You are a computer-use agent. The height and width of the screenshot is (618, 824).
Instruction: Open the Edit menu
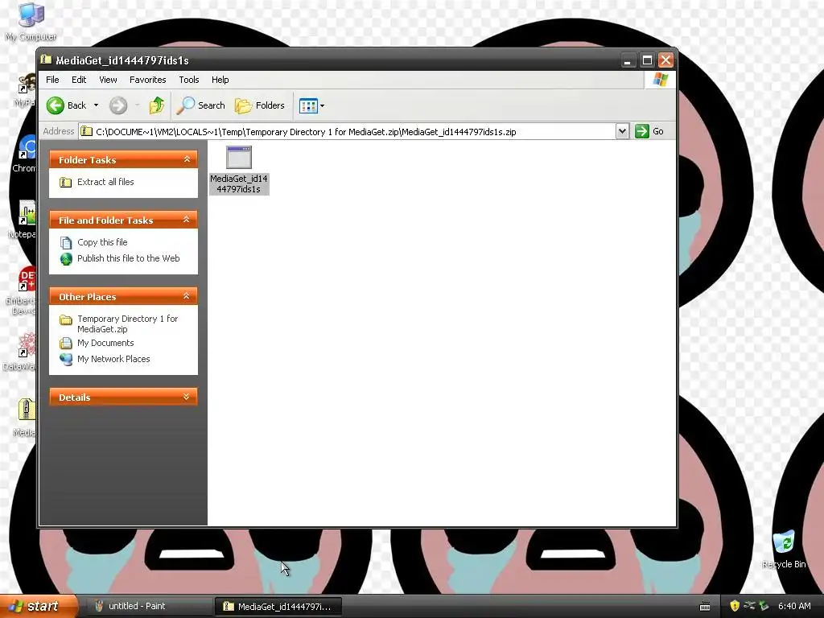coord(79,80)
